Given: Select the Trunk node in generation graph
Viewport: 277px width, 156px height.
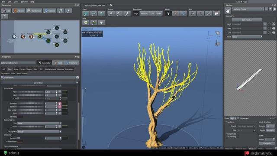Looking at the screenshot, I should coord(23,36).
